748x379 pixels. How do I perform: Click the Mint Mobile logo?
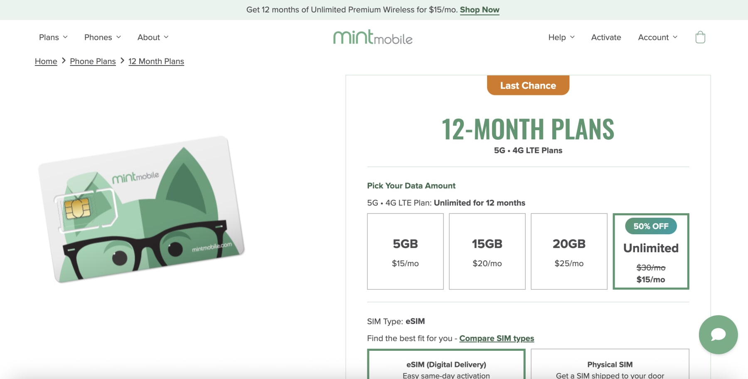(x=373, y=37)
